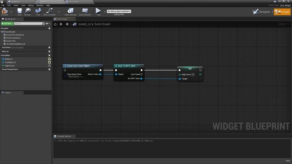Image resolution: width=292 pixels, height=164 pixels.
Task: Toggle visibility eye for High Score variable
Action: [49, 66]
